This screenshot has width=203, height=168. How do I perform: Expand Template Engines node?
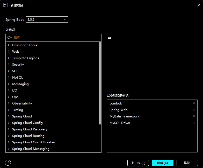coord(9,58)
